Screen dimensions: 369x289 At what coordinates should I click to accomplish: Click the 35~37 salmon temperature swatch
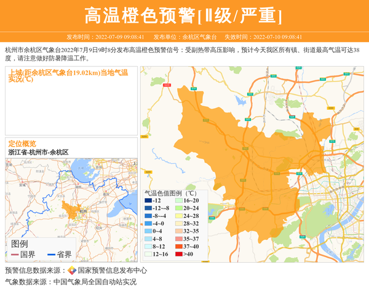coord(178,239)
